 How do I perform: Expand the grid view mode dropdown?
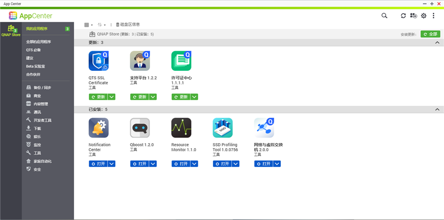pyautogui.click(x=88, y=25)
